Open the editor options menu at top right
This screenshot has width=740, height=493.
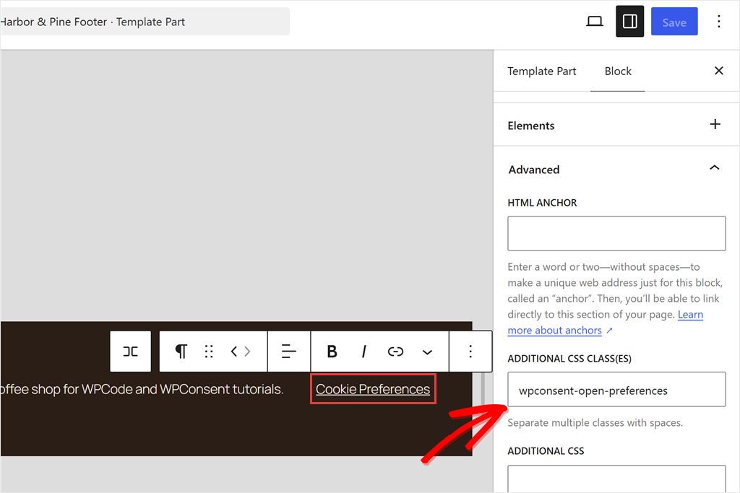(x=719, y=22)
